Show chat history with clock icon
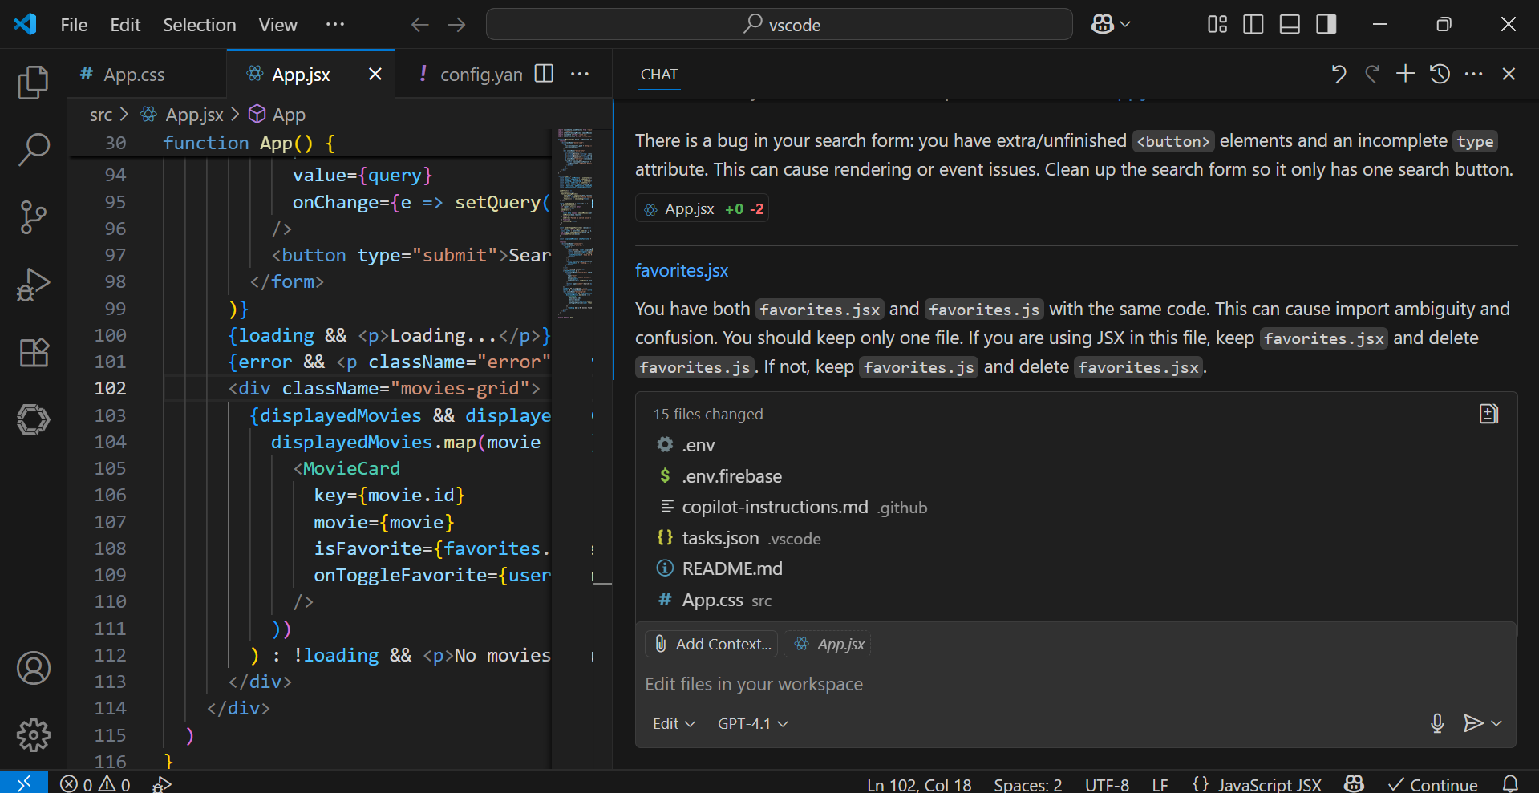 (1440, 74)
